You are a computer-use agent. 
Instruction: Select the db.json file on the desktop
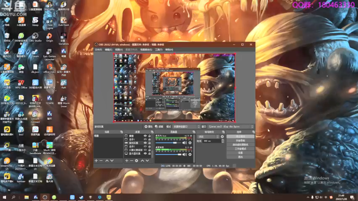pos(35,68)
